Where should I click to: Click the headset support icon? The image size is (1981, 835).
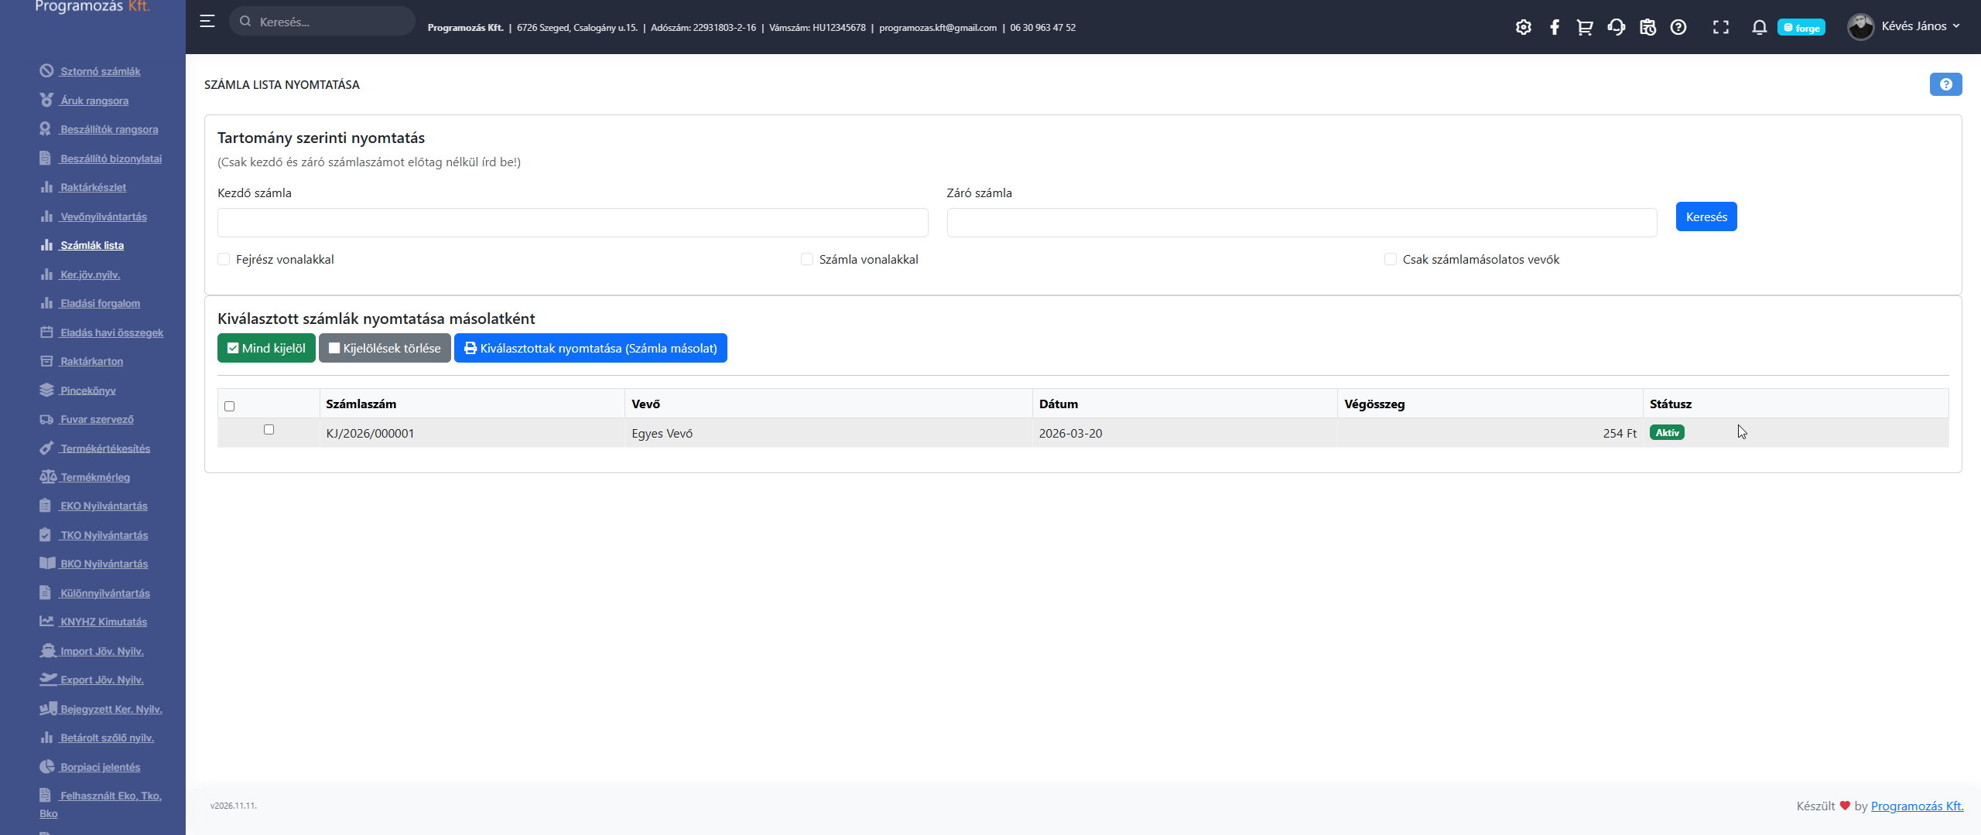(x=1616, y=27)
